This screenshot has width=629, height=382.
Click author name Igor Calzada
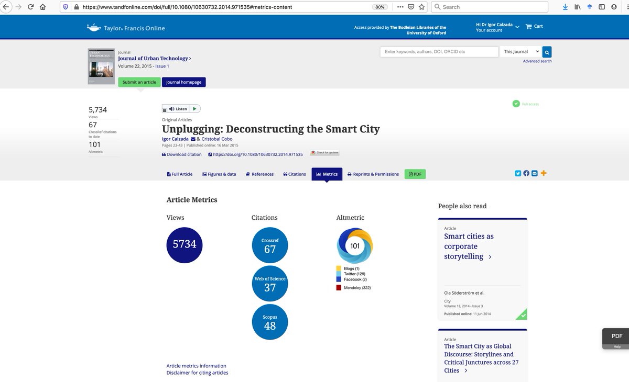[x=175, y=139]
